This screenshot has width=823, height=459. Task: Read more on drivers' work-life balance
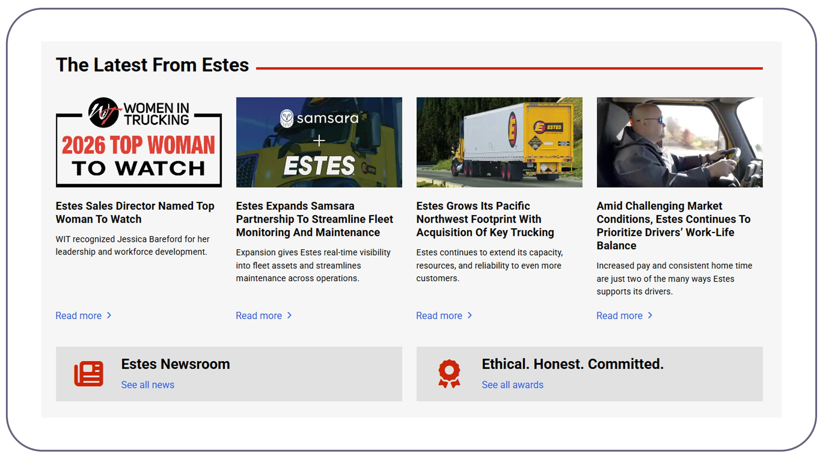coord(619,316)
